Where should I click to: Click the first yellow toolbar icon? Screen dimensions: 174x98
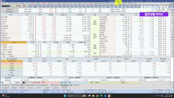coord(12,6)
